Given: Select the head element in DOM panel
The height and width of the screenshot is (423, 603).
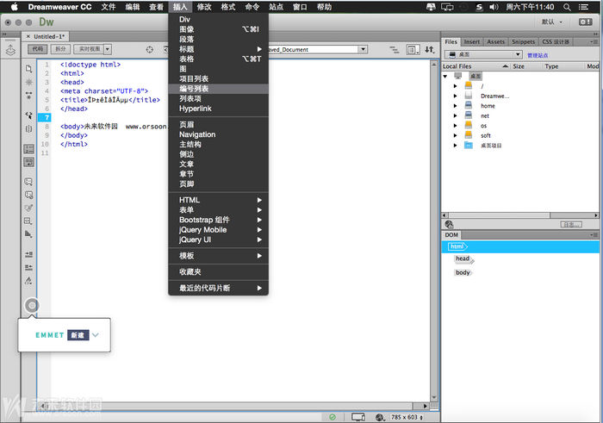Looking at the screenshot, I should pos(463,258).
